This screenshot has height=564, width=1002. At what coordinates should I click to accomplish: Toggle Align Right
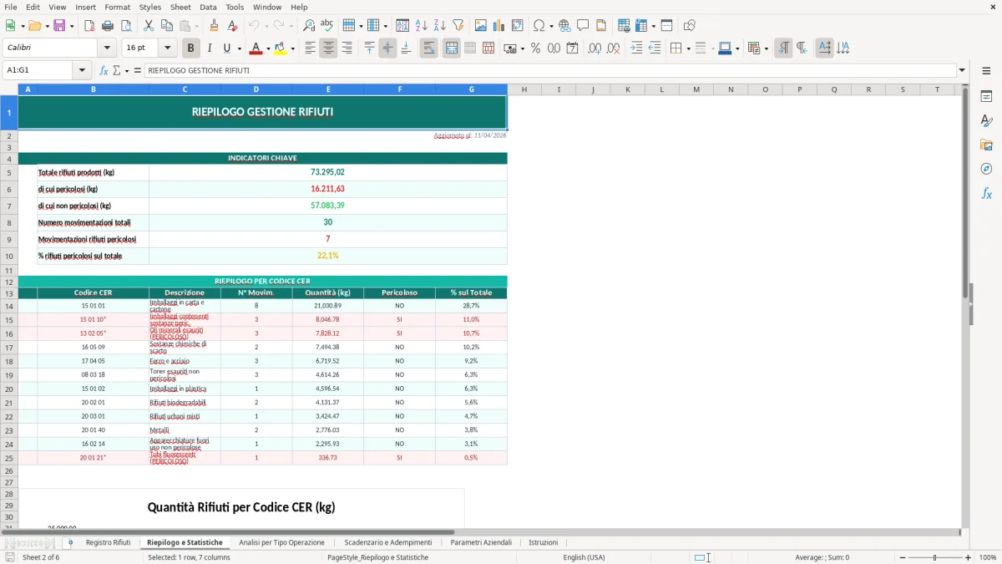coord(347,48)
